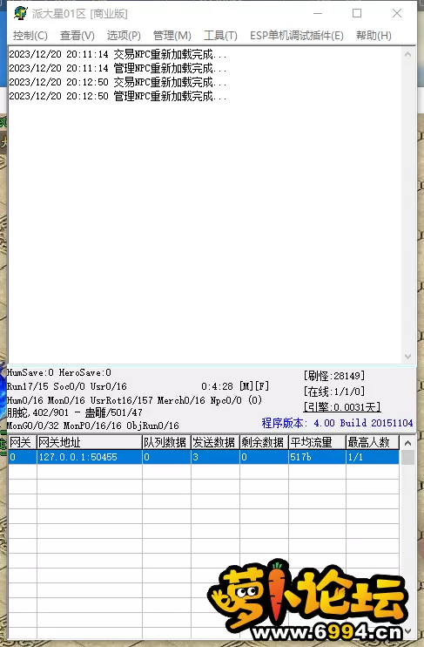Select the gateway address 127.0.0.1:50455 cell

click(90, 457)
